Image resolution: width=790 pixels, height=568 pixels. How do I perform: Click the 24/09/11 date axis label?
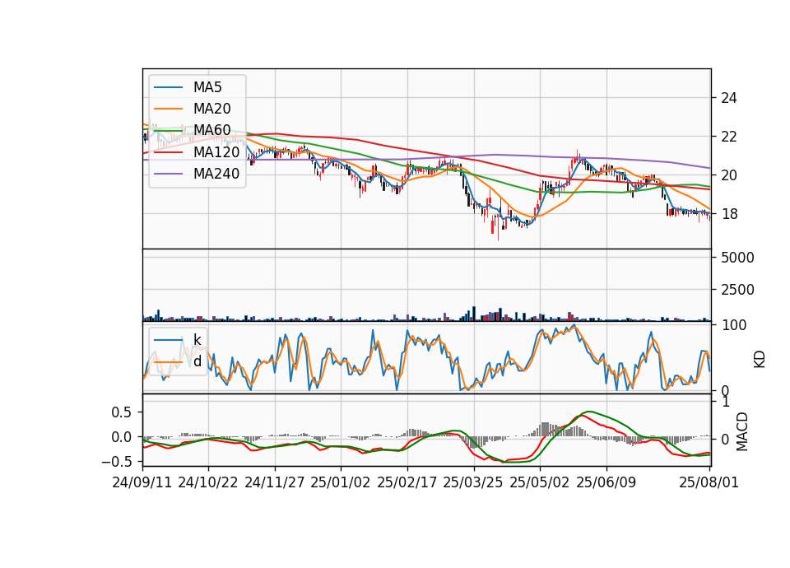tap(142, 482)
